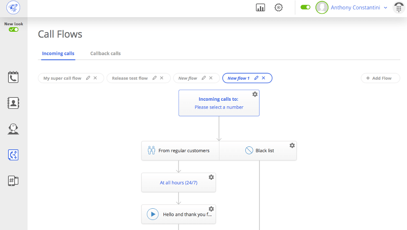Open the settings gear in top bar
The image size is (407, 230).
point(279,8)
